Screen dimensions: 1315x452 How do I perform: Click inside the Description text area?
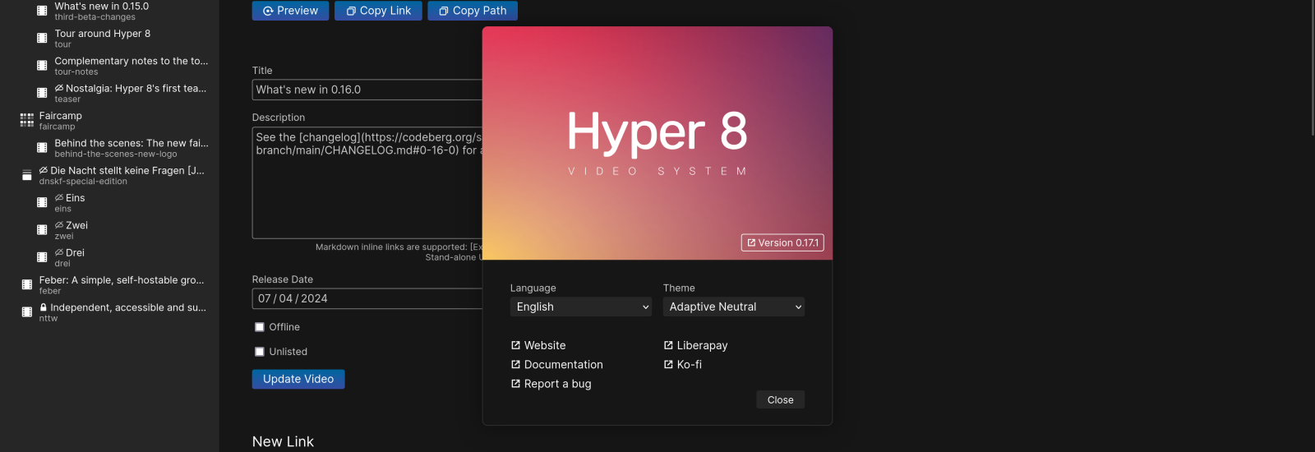367,182
